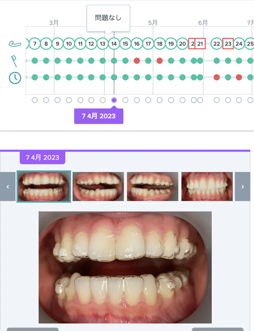Image resolution: width=254 pixels, height=331 pixels.
Task: Select the date radio under aligner 7
Action: click(35, 100)
